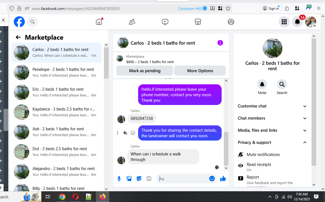Expand the Chat members section

pos(272,118)
